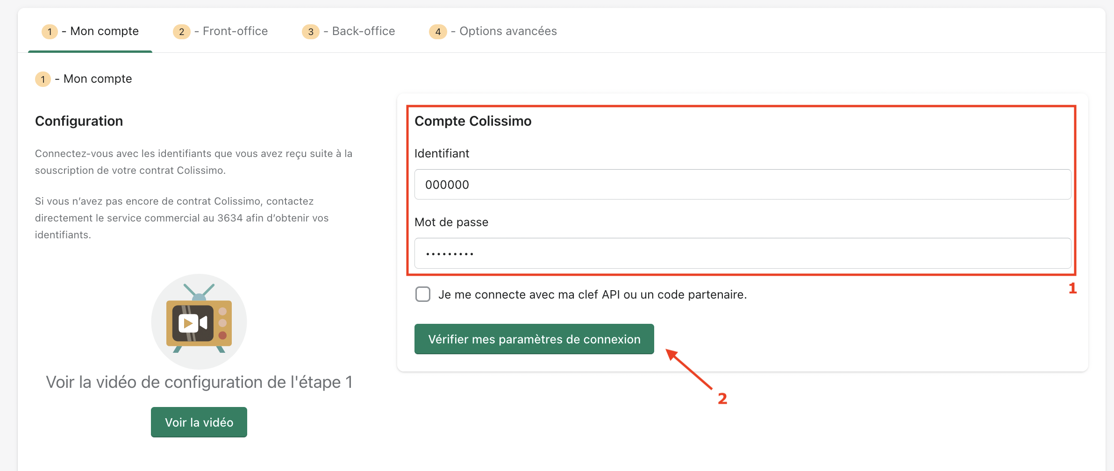Open the Options avancées tab
Viewport: 1114px width, 471px height.
coord(493,31)
